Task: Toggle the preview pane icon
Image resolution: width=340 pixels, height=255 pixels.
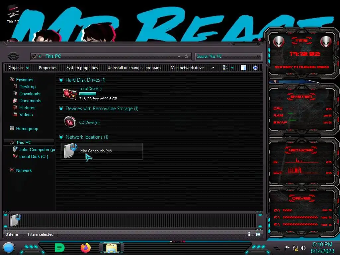Action: click(x=243, y=68)
